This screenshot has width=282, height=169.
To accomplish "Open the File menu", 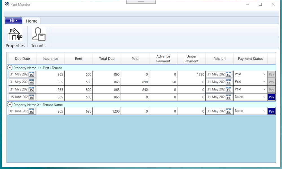I will tap(14, 21).
